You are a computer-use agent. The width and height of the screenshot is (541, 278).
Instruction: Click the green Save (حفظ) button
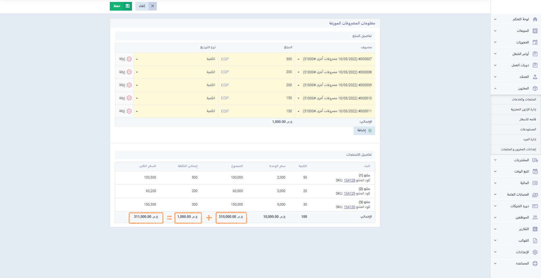coord(121,6)
